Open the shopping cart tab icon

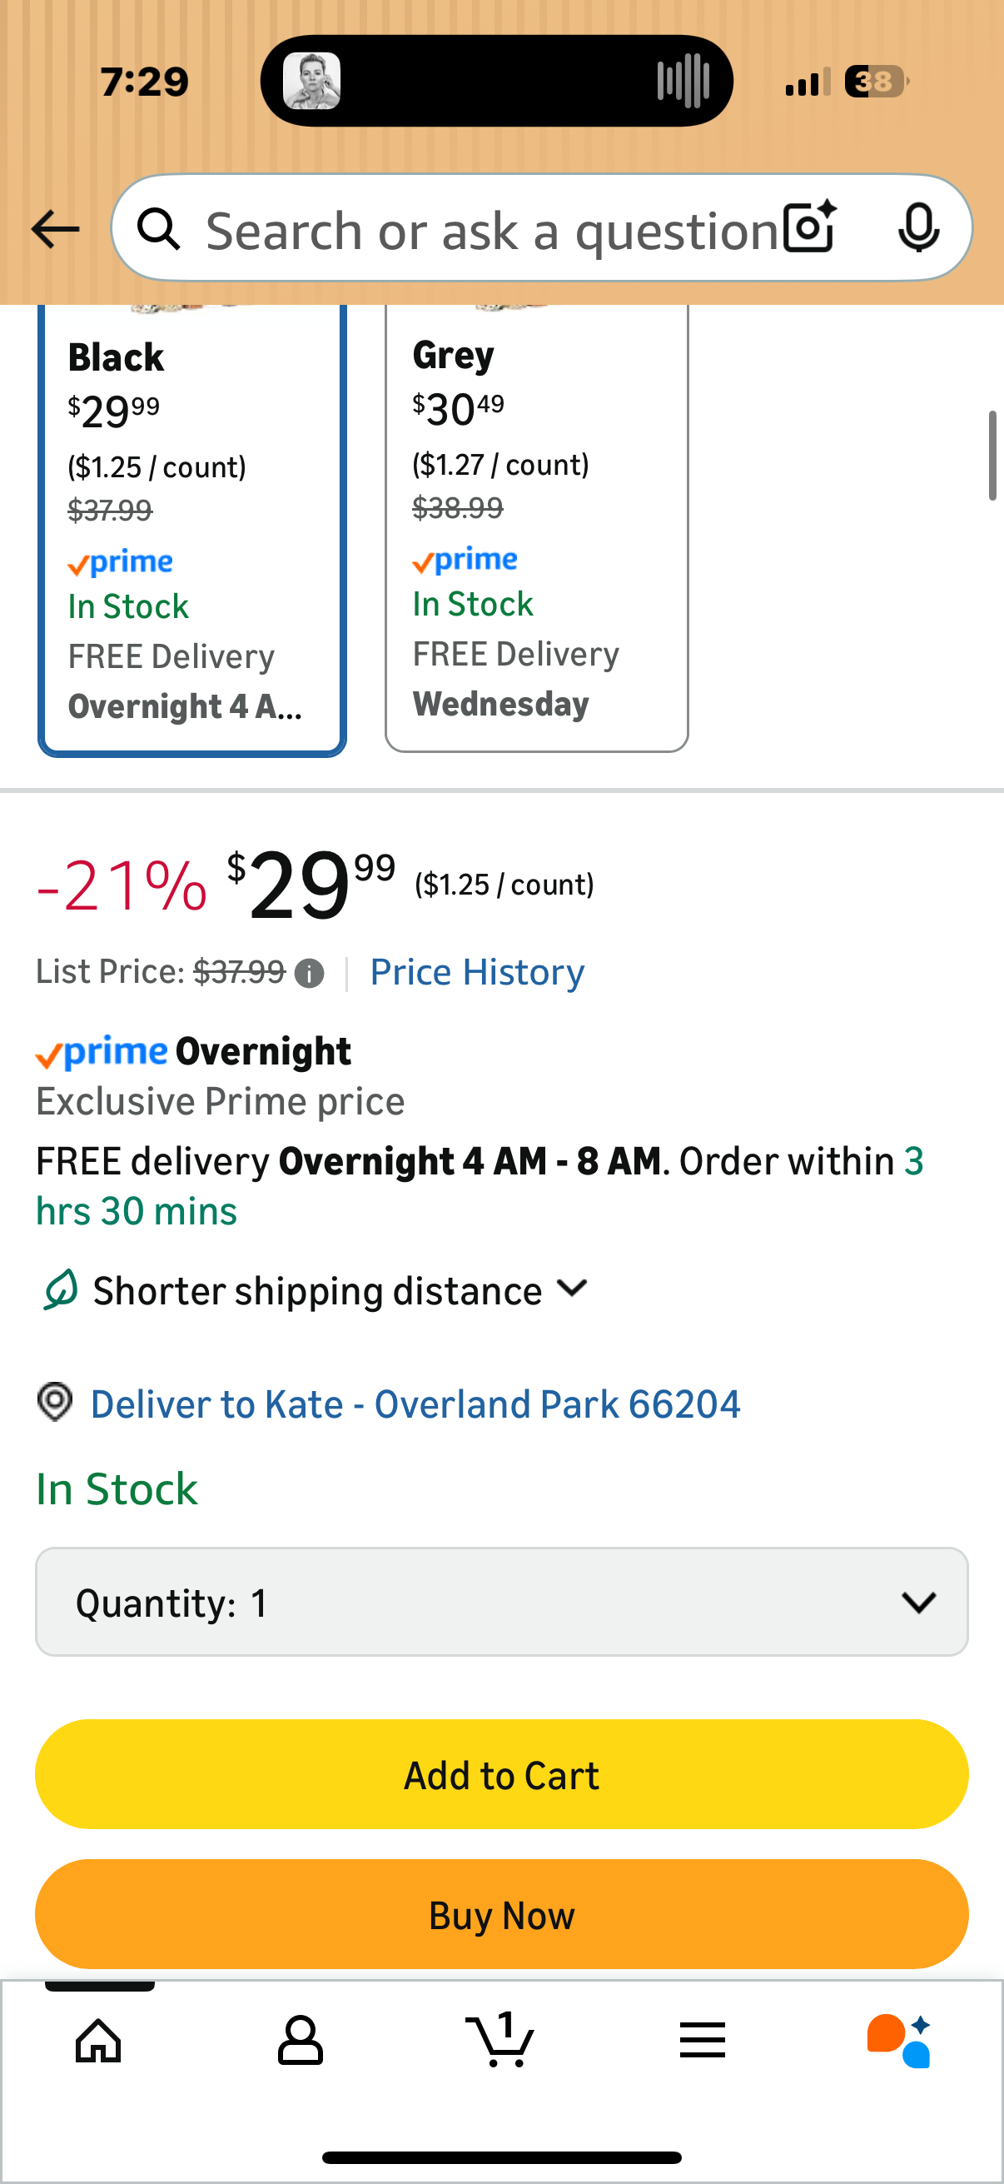click(x=500, y=2040)
